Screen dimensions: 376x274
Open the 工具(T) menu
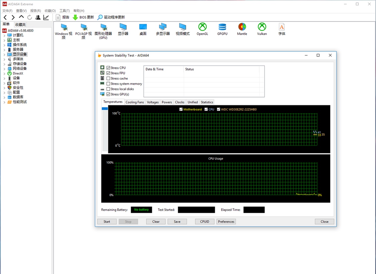[65, 11]
